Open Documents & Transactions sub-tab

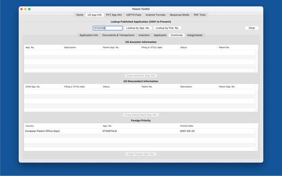coord(118,35)
